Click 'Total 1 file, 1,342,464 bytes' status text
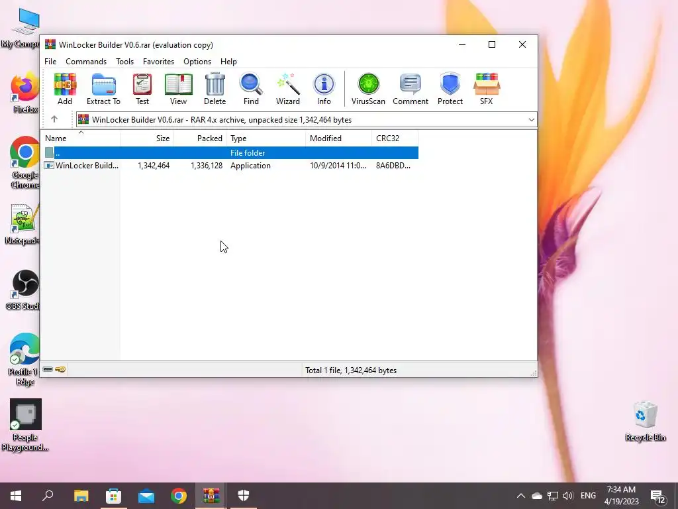Viewport: 678px width, 509px height. click(351, 370)
